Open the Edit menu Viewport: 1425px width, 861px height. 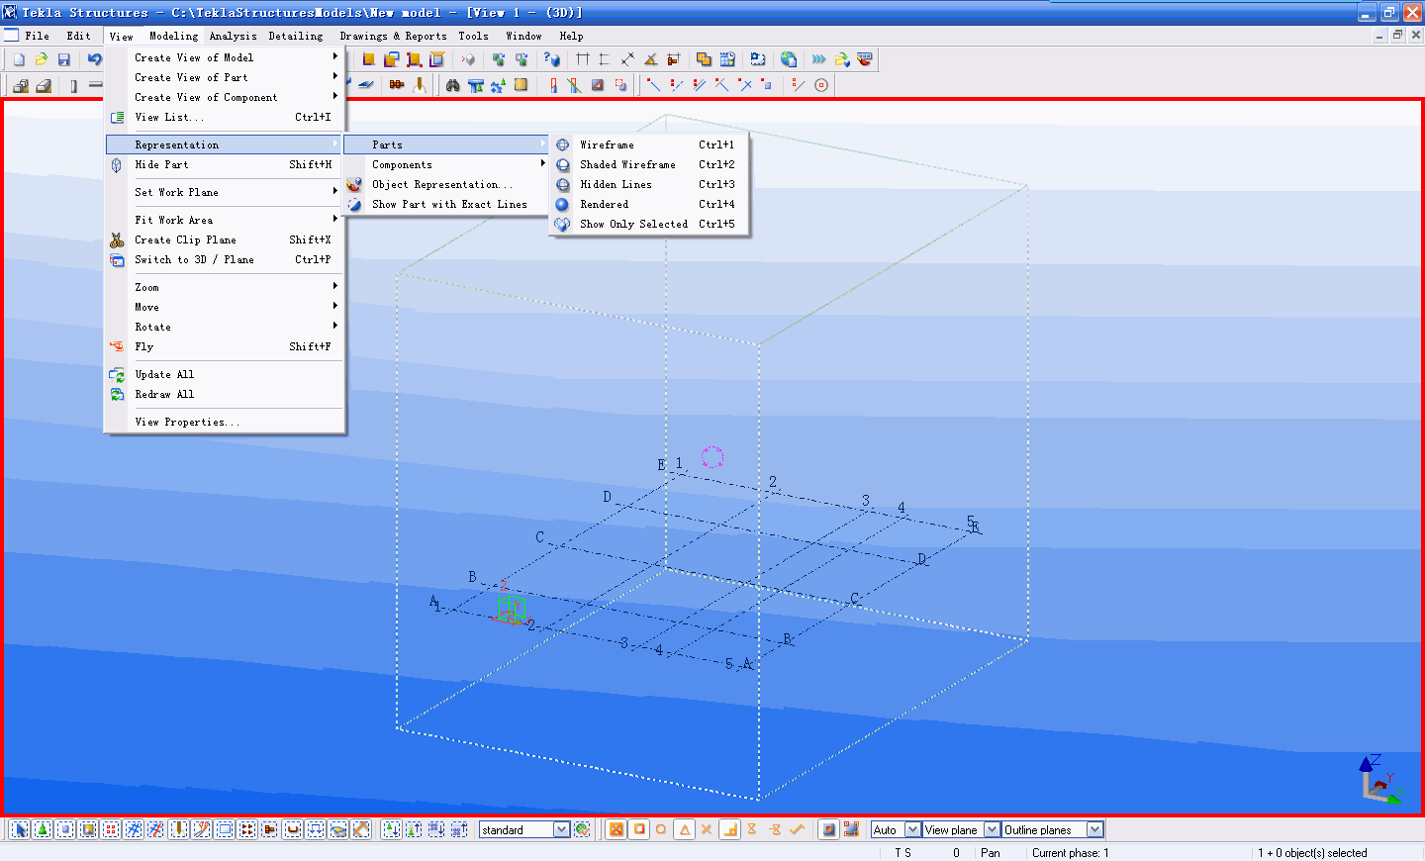point(79,36)
